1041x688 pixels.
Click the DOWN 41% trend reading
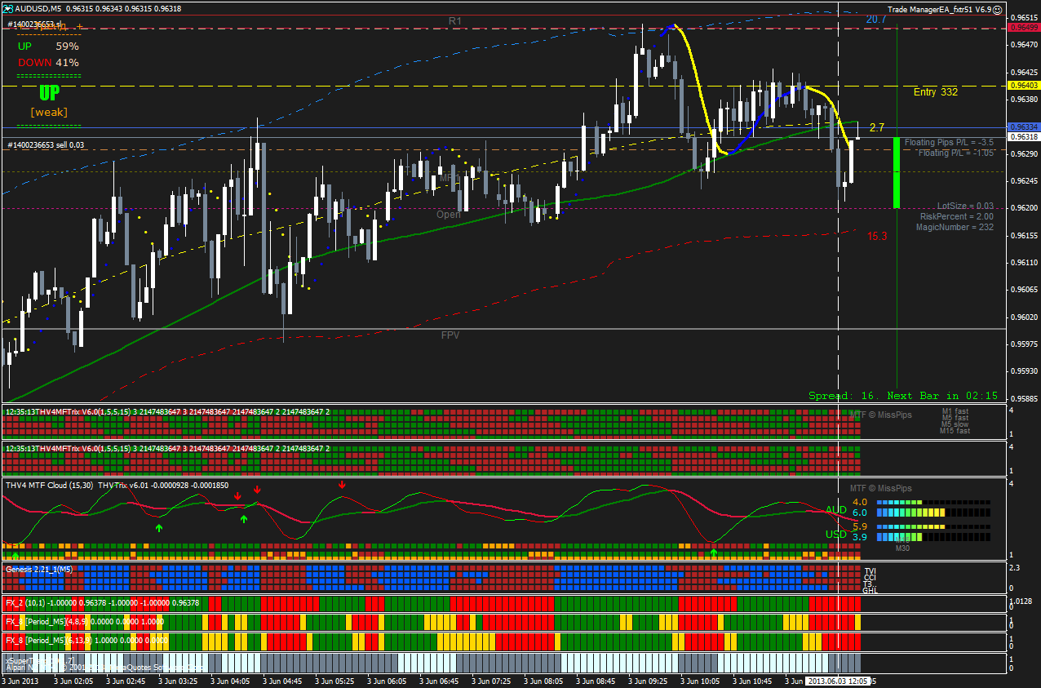tap(48, 62)
